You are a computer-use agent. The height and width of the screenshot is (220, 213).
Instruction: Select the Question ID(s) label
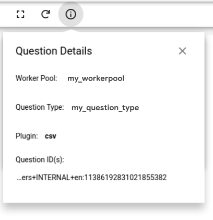pyautogui.click(x=40, y=159)
